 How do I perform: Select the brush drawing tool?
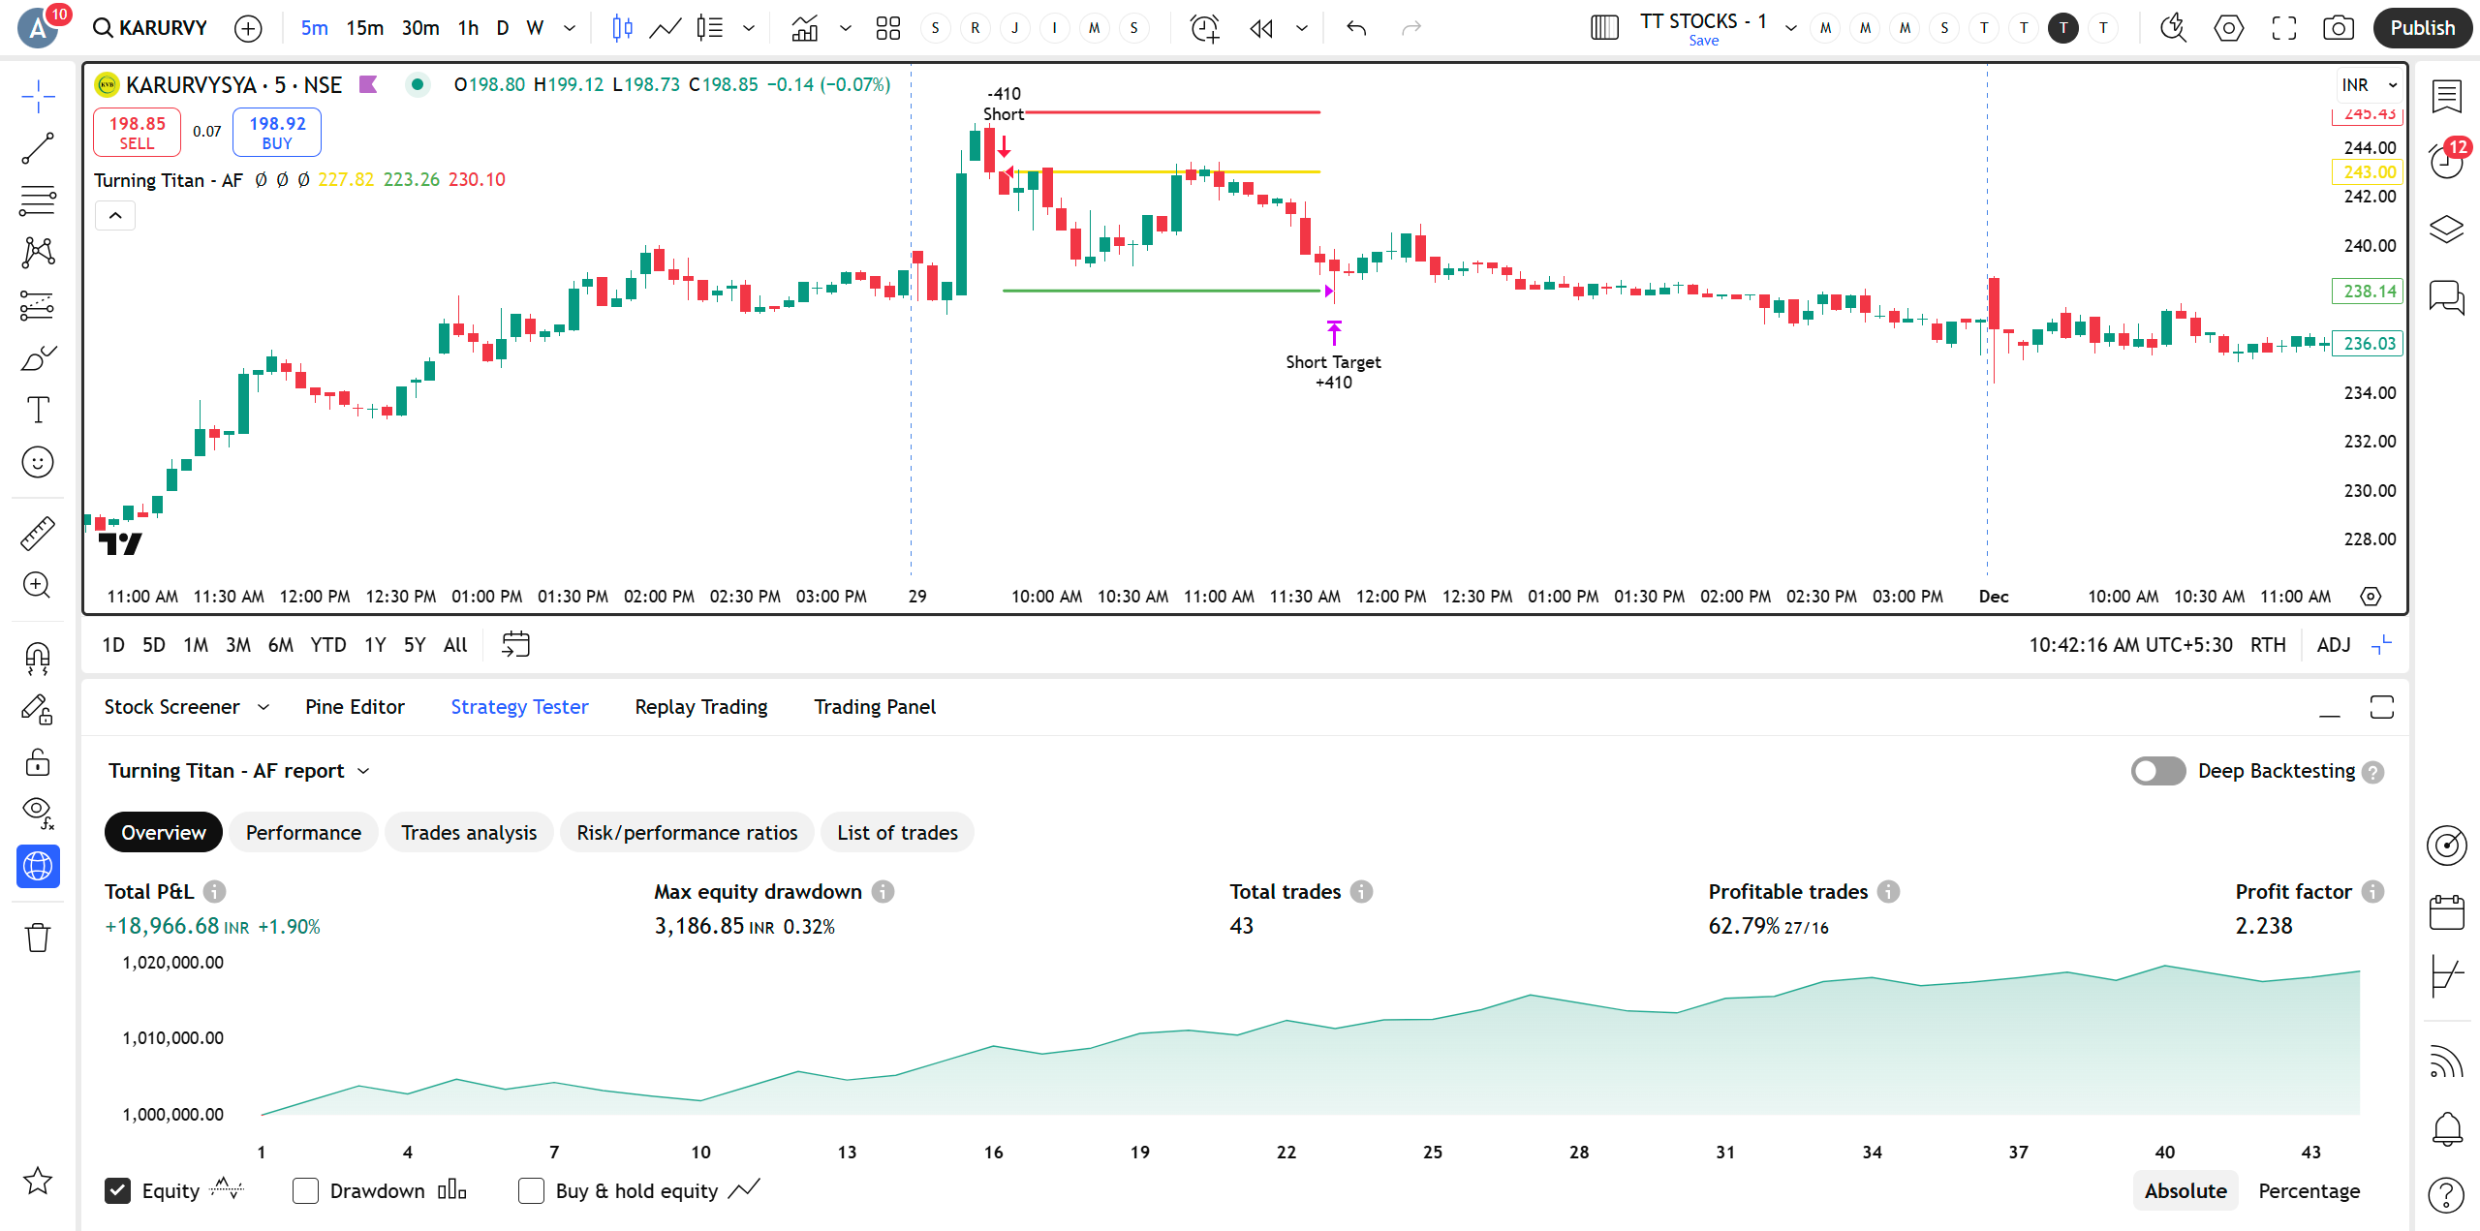[38, 357]
